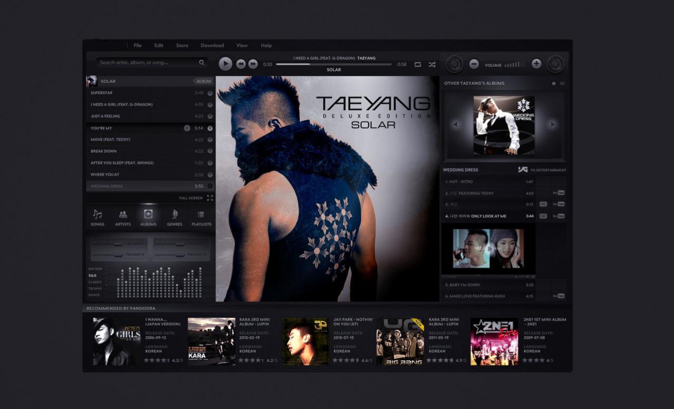Screen dimensions: 674x409
Task: Switch other albums to grid view icon
Action: pos(562,83)
